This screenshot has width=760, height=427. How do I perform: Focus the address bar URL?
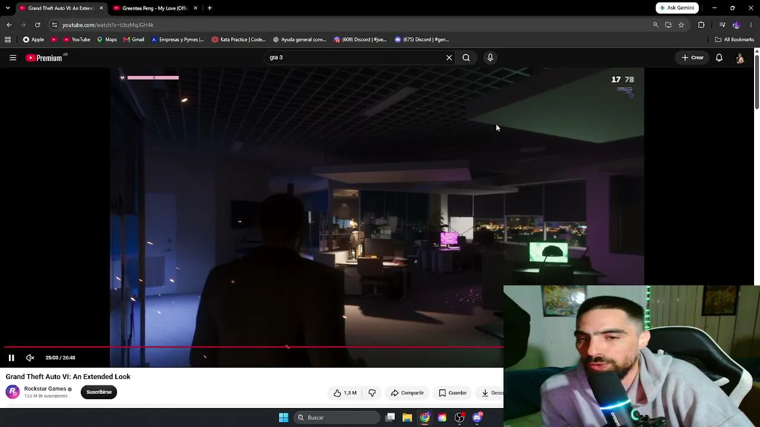[x=107, y=25]
